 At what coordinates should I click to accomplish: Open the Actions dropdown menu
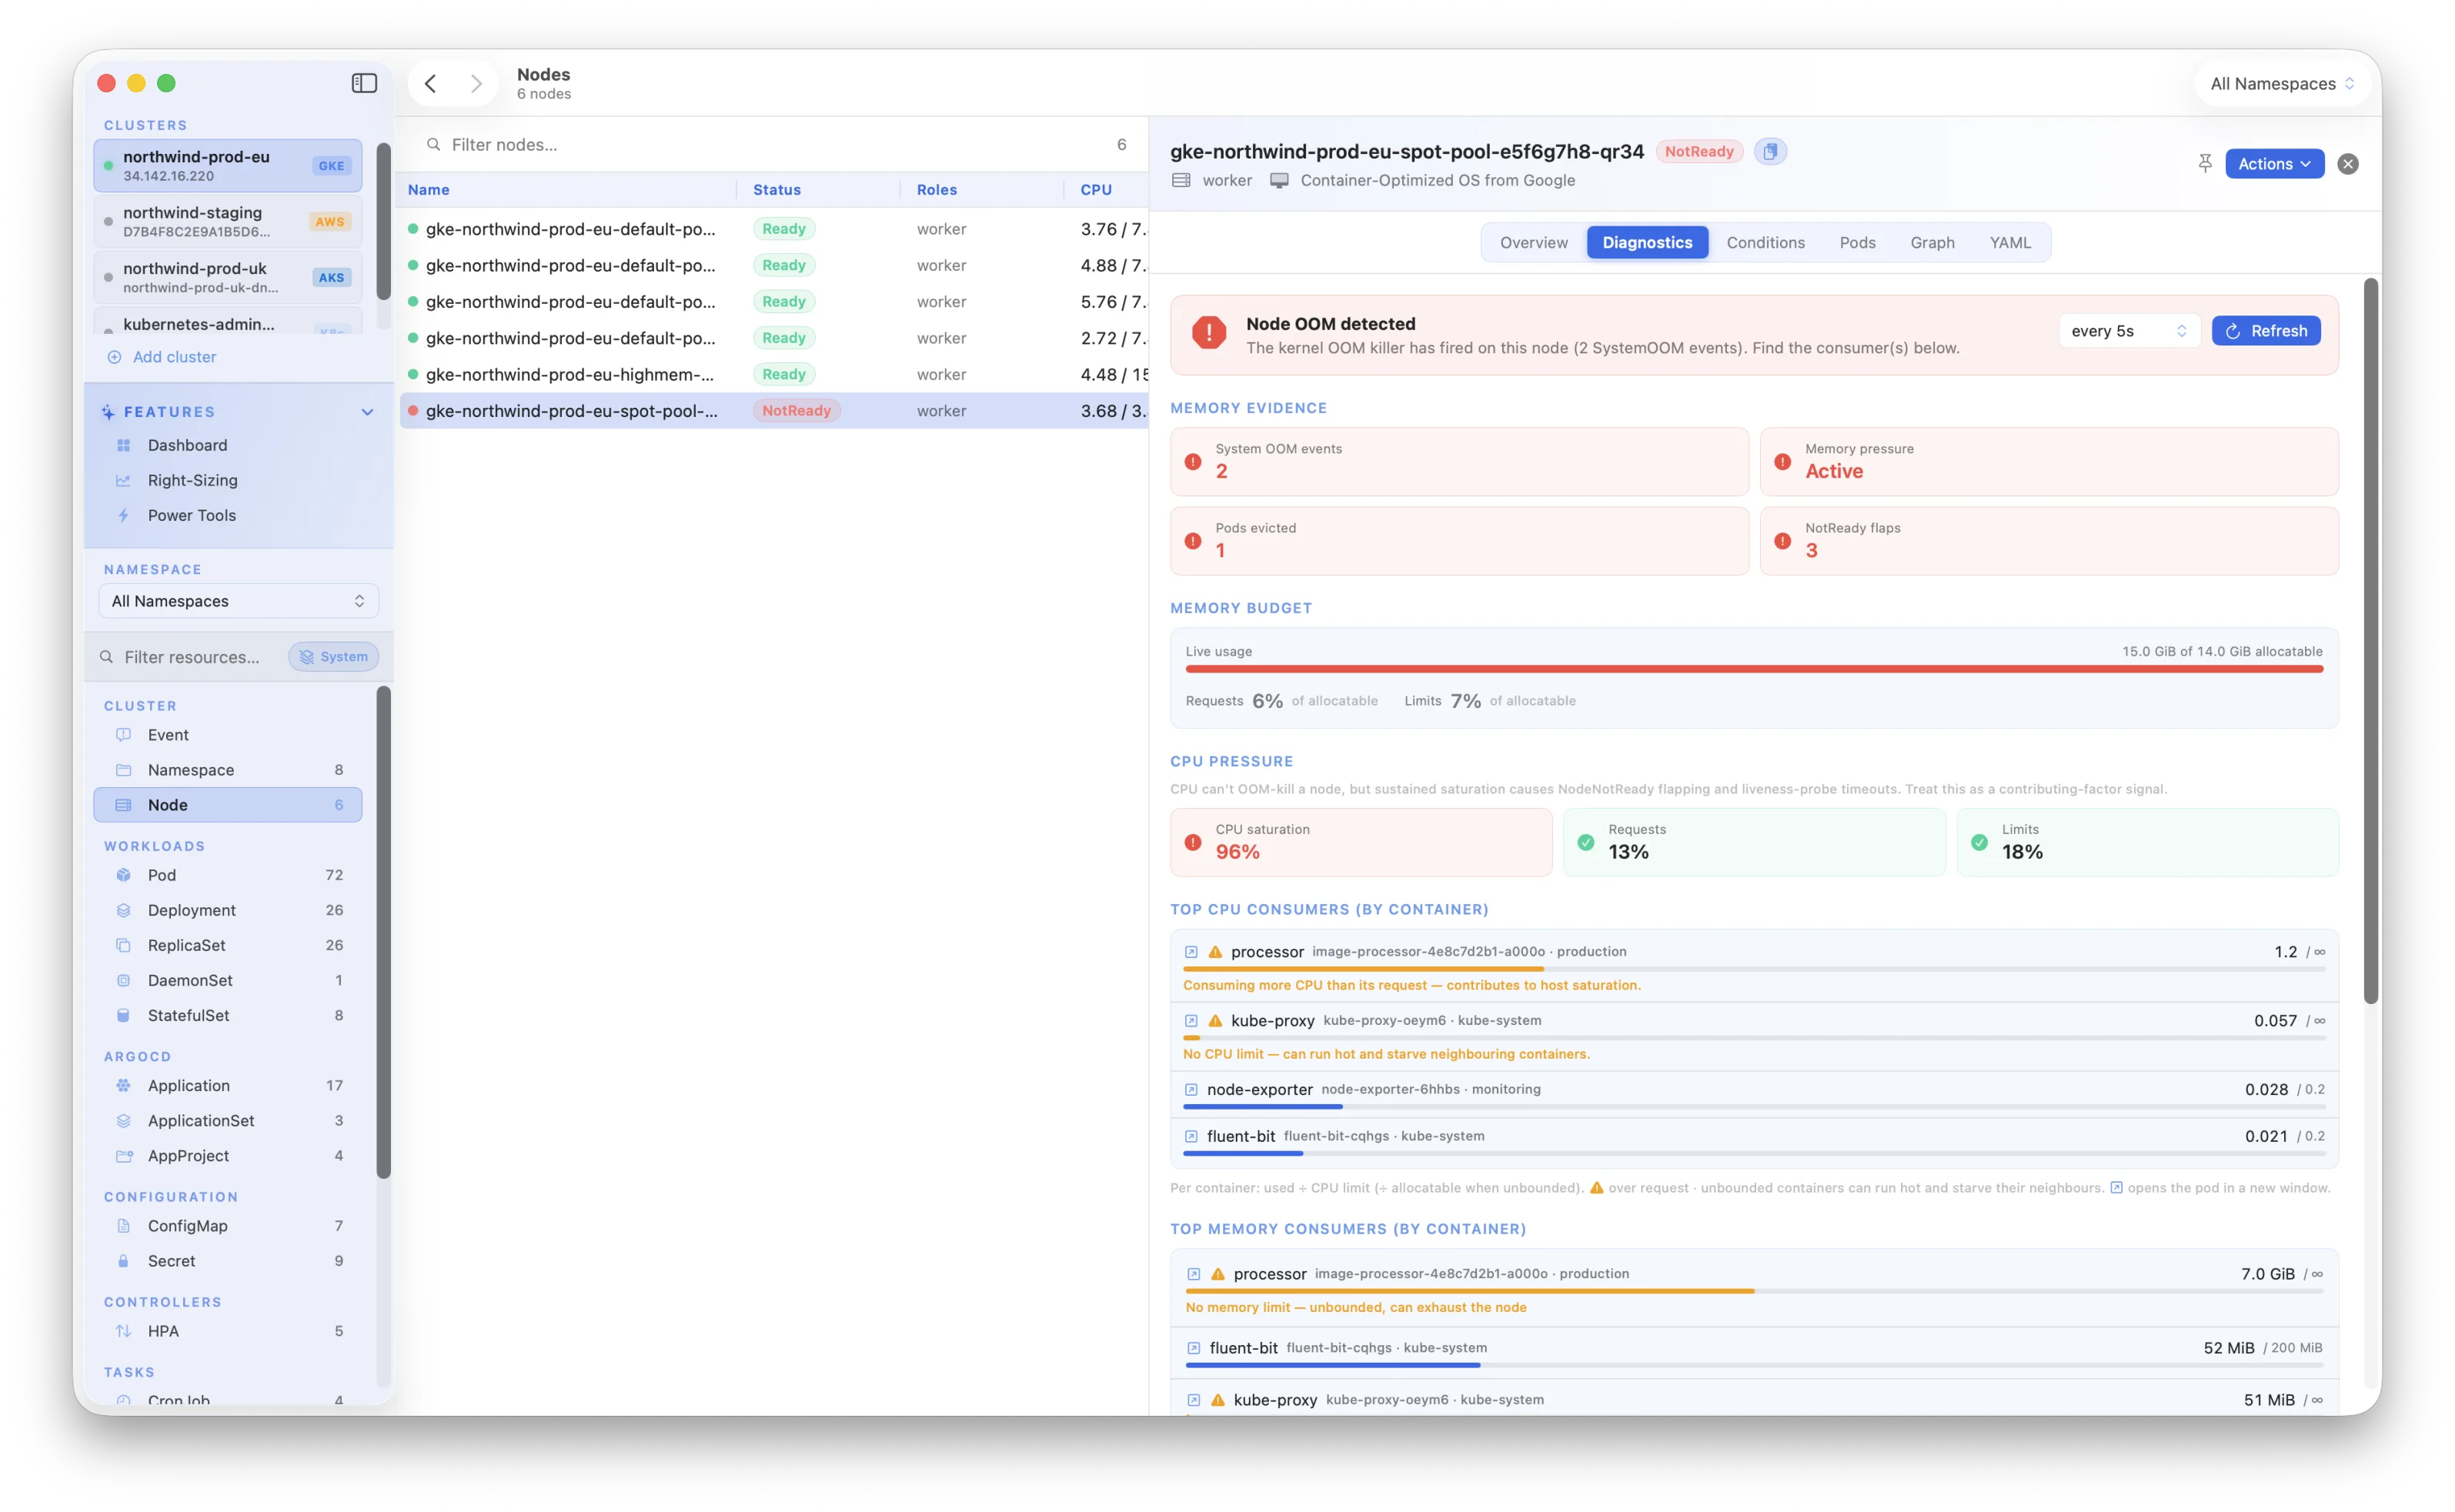[2273, 164]
